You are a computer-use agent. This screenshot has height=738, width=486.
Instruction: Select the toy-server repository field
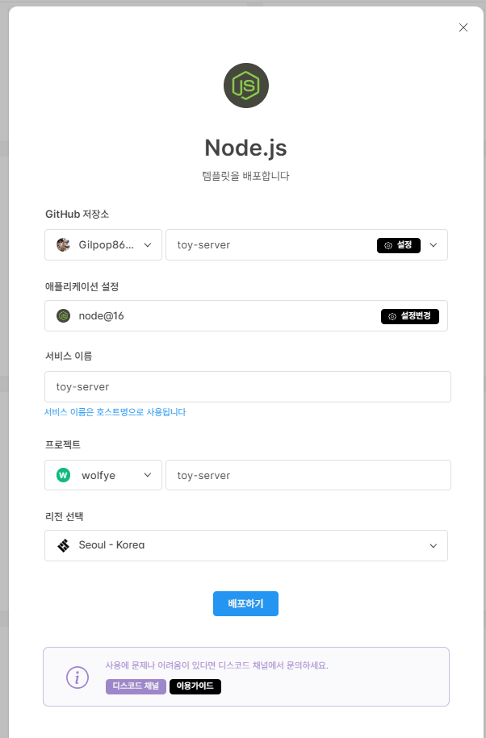tap(307, 244)
